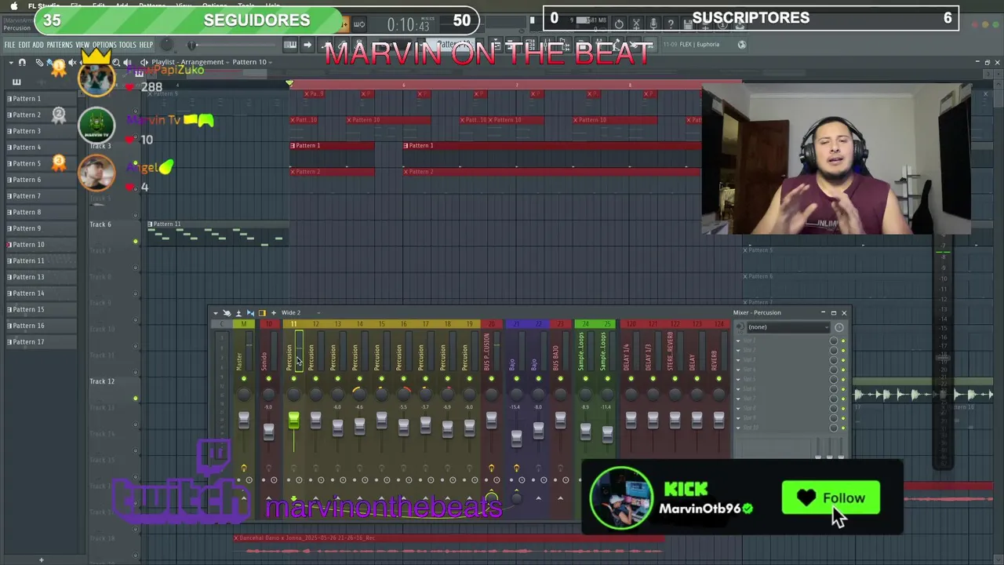Click right-arrow icon beside piano roll button
Image resolution: width=1004 pixels, height=565 pixels.
click(307, 45)
